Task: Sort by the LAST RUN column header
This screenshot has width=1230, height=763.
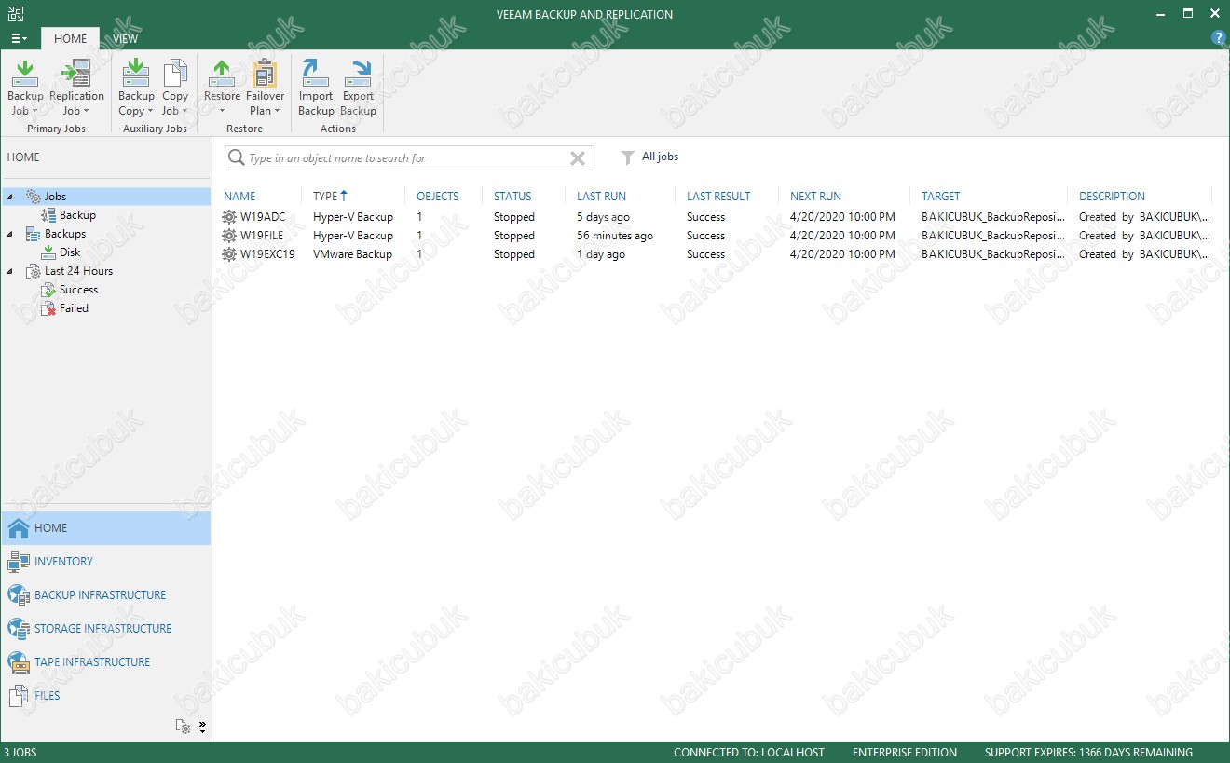Action: 601,197
